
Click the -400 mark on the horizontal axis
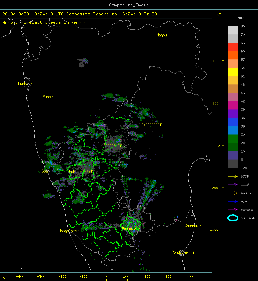pyautogui.click(x=20, y=277)
